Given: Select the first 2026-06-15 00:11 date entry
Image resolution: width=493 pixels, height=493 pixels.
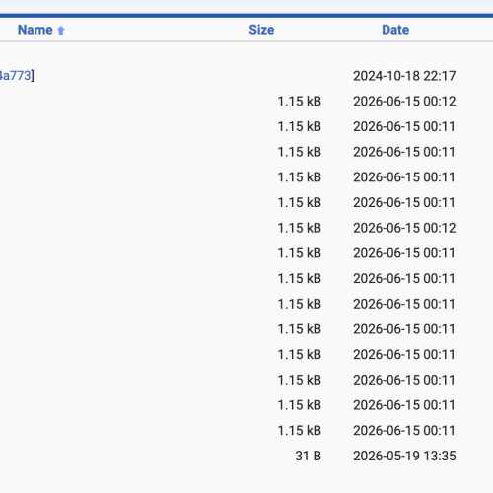Looking at the screenshot, I should [404, 126].
